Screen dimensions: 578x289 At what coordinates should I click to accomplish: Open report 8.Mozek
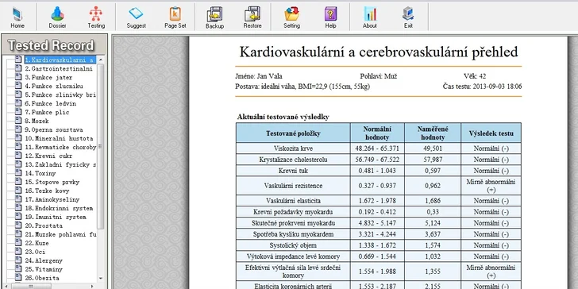click(37, 121)
